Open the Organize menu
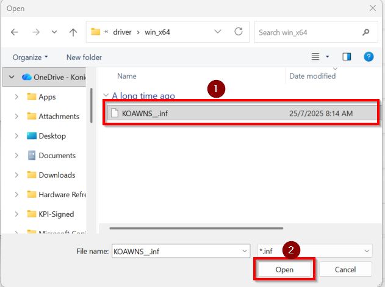Screen dimensions: 385x287 pyautogui.click(x=31, y=57)
